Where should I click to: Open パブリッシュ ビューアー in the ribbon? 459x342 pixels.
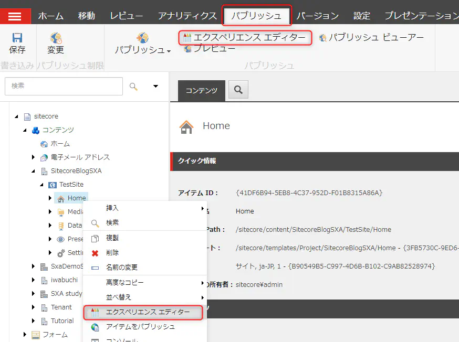click(371, 37)
